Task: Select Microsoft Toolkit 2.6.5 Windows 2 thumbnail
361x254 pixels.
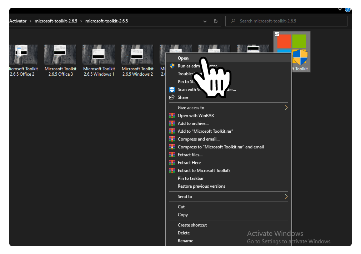Action: [137, 54]
